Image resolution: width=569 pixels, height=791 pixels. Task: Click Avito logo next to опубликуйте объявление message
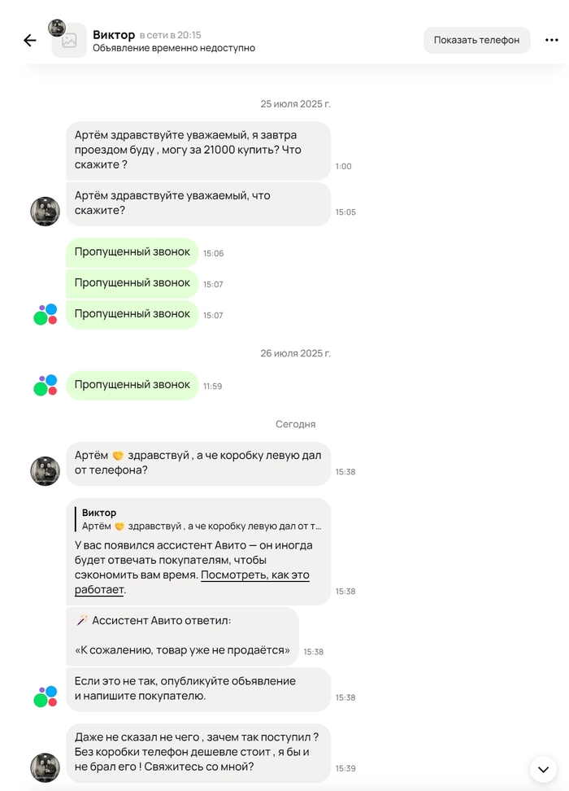pos(46,697)
